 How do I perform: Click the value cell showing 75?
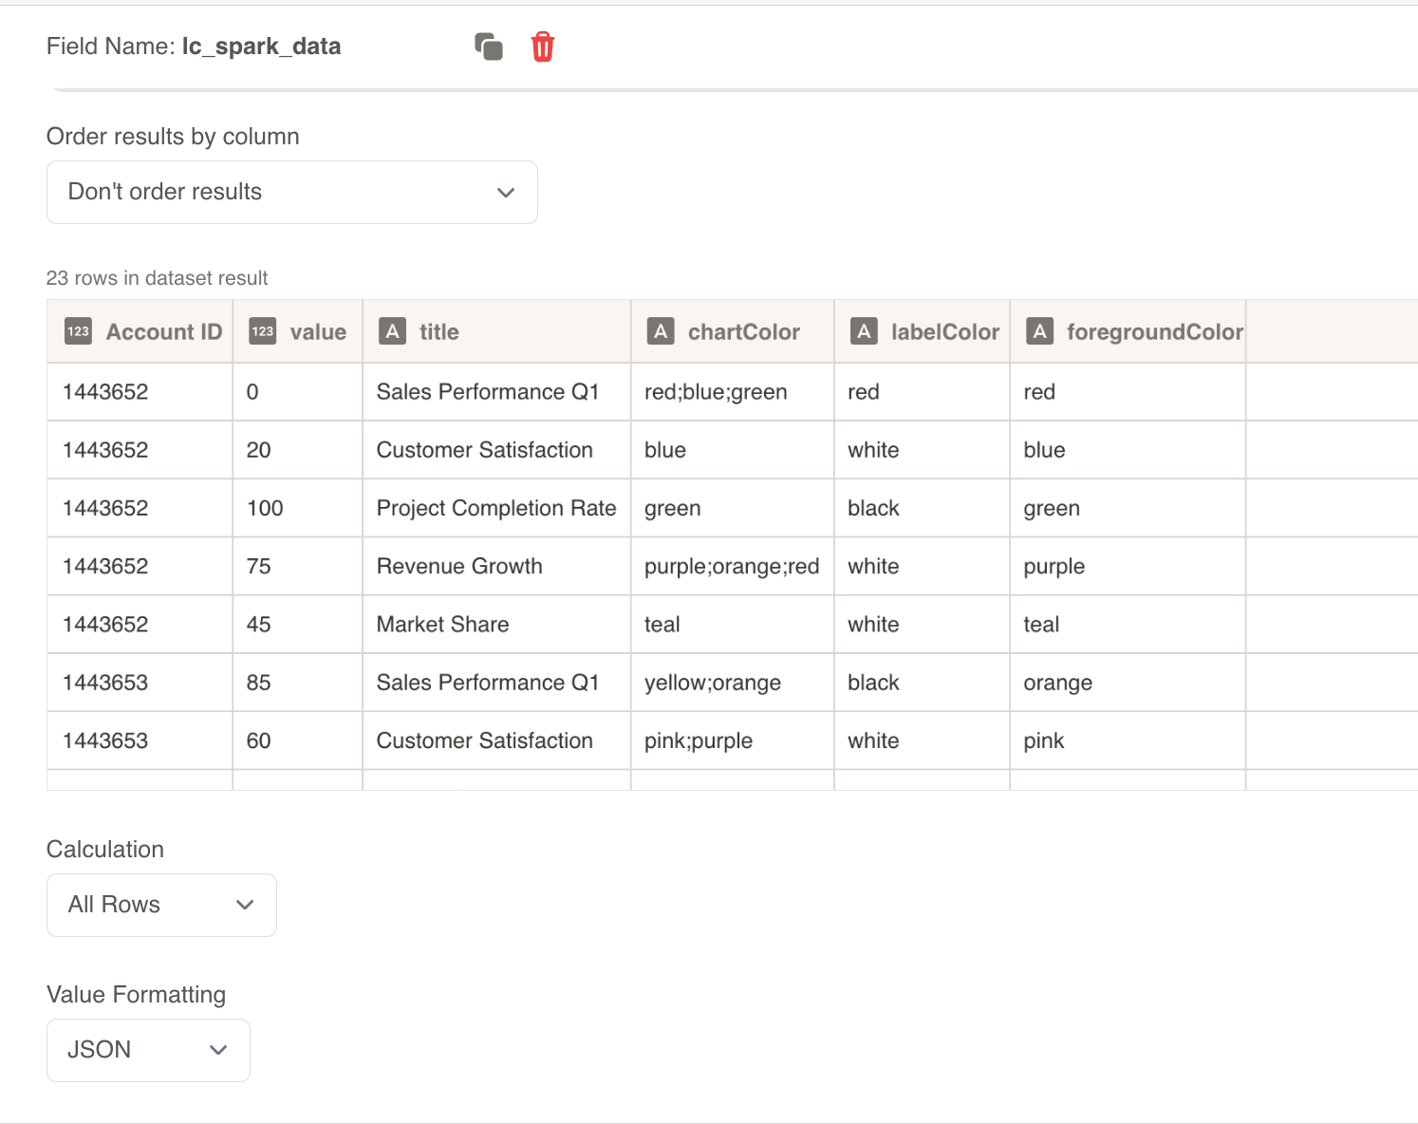point(298,566)
